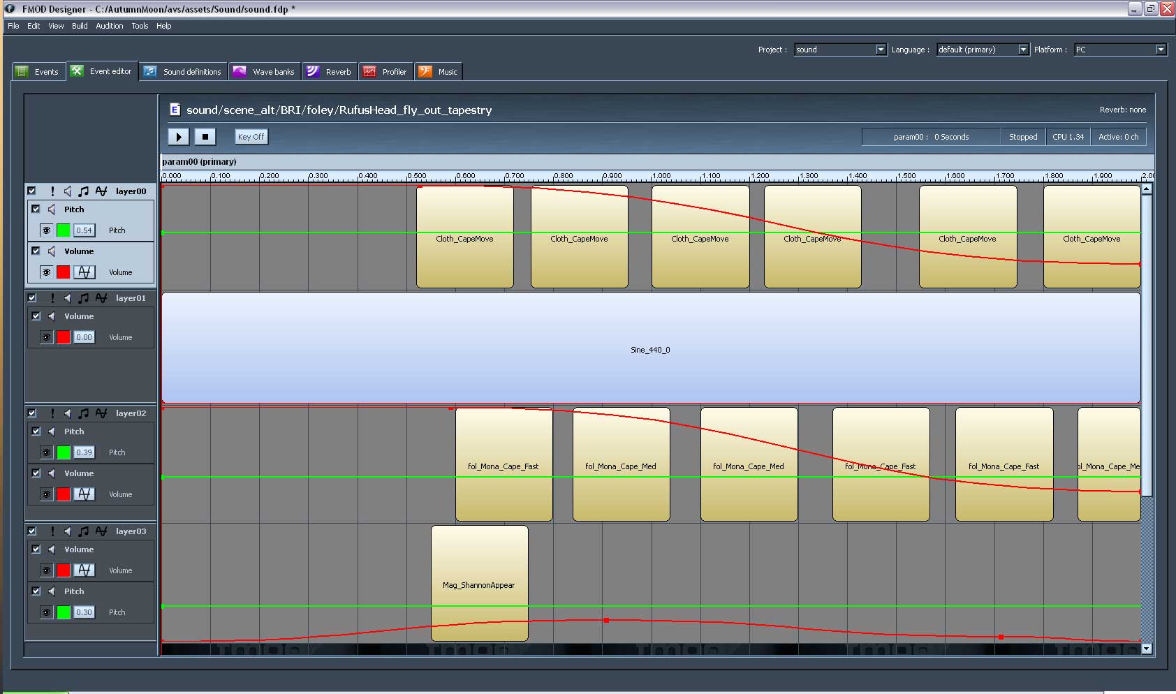Select the Sine_440_0 sound block on layer01

click(x=651, y=348)
